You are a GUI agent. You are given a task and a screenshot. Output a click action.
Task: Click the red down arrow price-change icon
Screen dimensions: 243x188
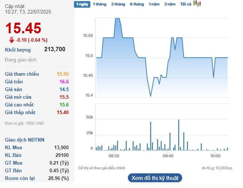coord(11,40)
